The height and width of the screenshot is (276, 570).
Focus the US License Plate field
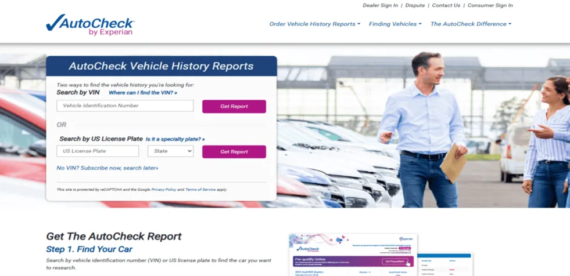point(98,151)
